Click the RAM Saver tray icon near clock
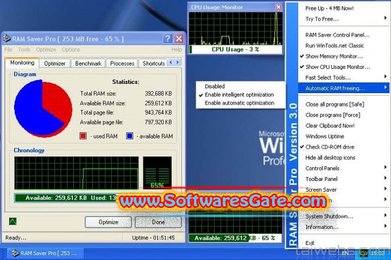Image resolution: width=391 pixels, height=260 pixels. (363, 253)
